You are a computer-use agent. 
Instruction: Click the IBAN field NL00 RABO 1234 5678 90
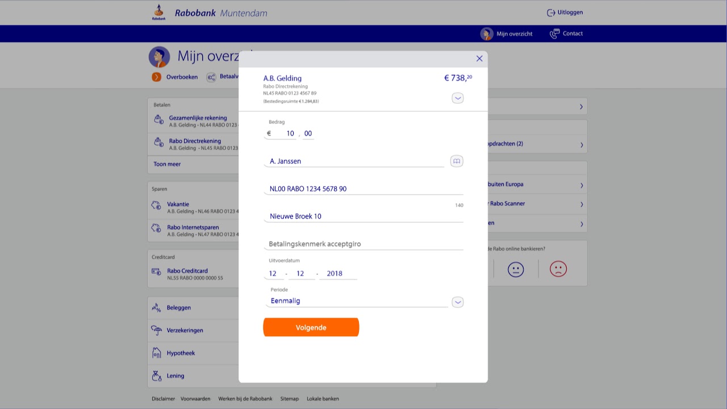[x=363, y=189]
